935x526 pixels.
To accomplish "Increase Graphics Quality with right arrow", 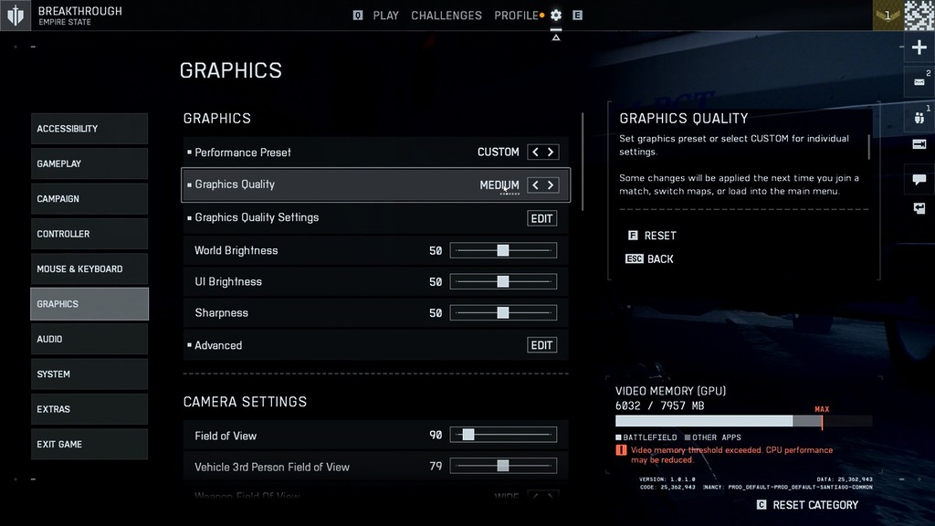I will click(x=551, y=184).
